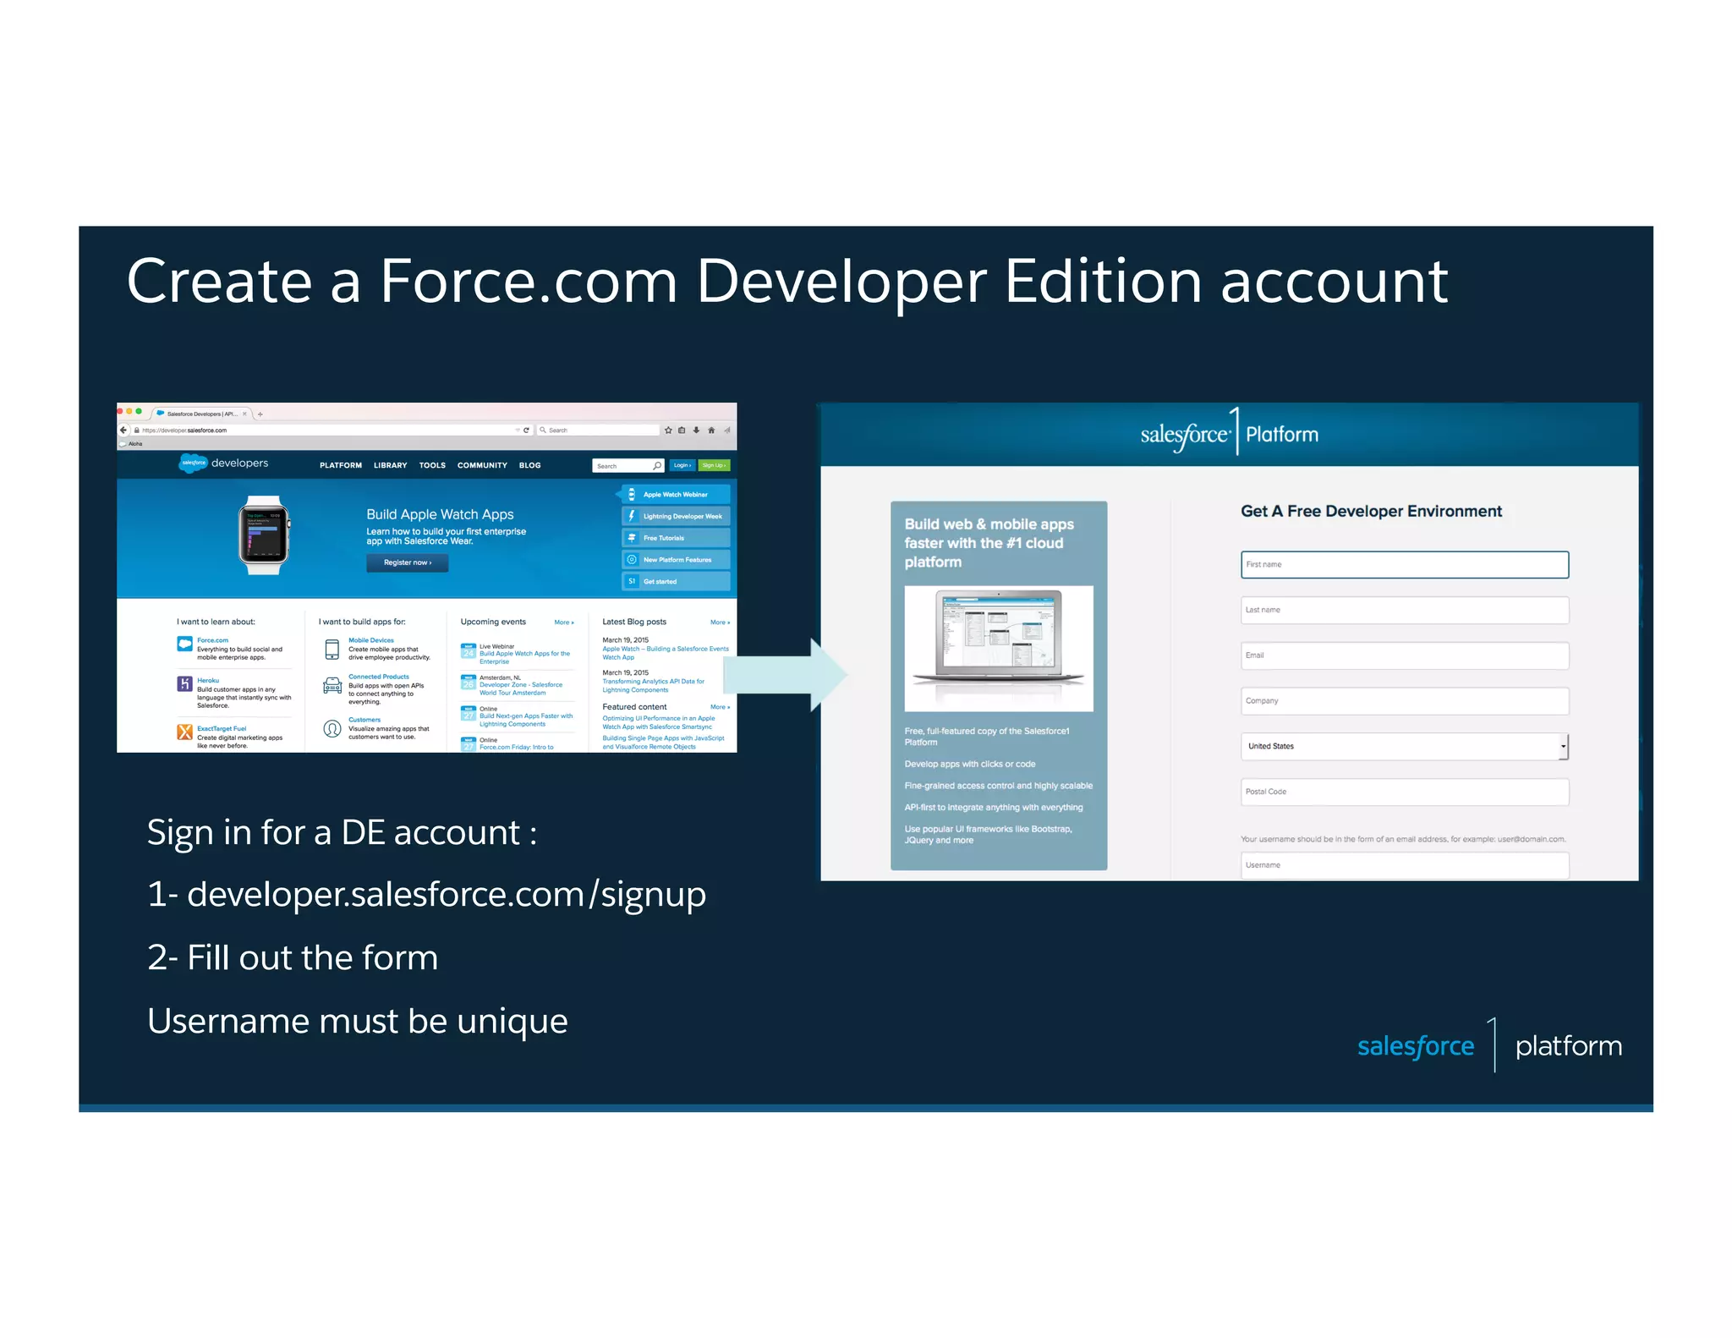Click the Register now button
This screenshot has height=1338, width=1732.
click(408, 562)
